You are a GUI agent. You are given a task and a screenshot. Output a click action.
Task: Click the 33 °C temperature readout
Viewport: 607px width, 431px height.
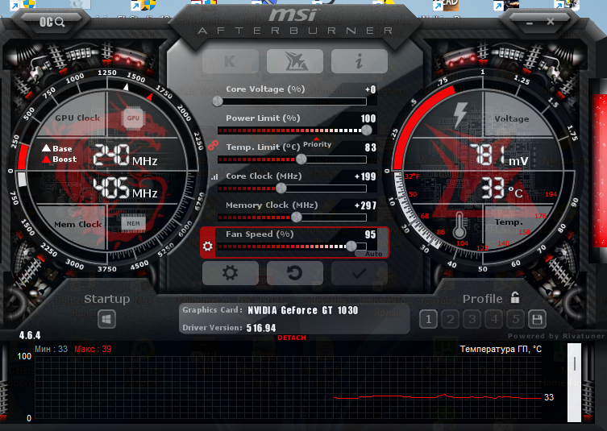click(x=502, y=189)
